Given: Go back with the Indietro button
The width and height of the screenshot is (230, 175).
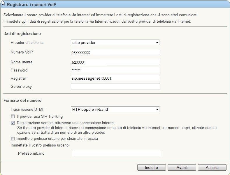Looking at the screenshot, I should tap(152, 167).
